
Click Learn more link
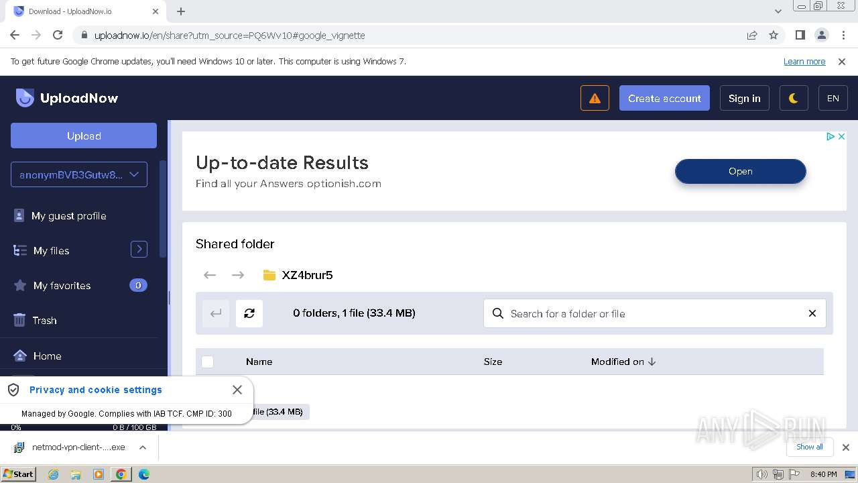coord(804,61)
